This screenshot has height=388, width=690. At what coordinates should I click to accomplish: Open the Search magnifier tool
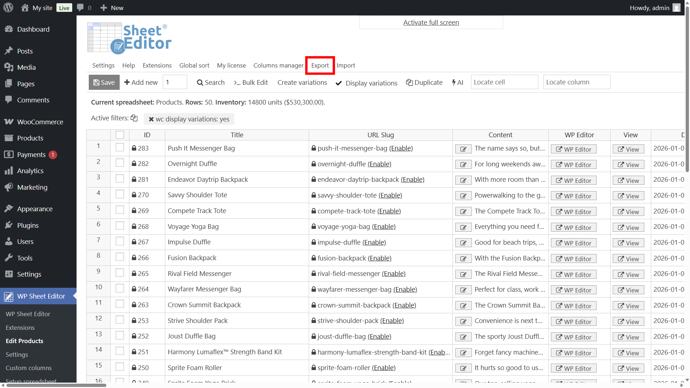[x=210, y=82]
